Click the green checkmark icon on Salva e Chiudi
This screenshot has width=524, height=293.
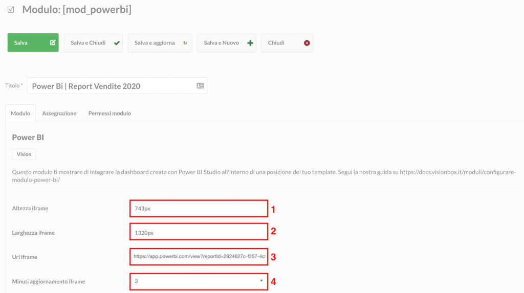coord(117,43)
